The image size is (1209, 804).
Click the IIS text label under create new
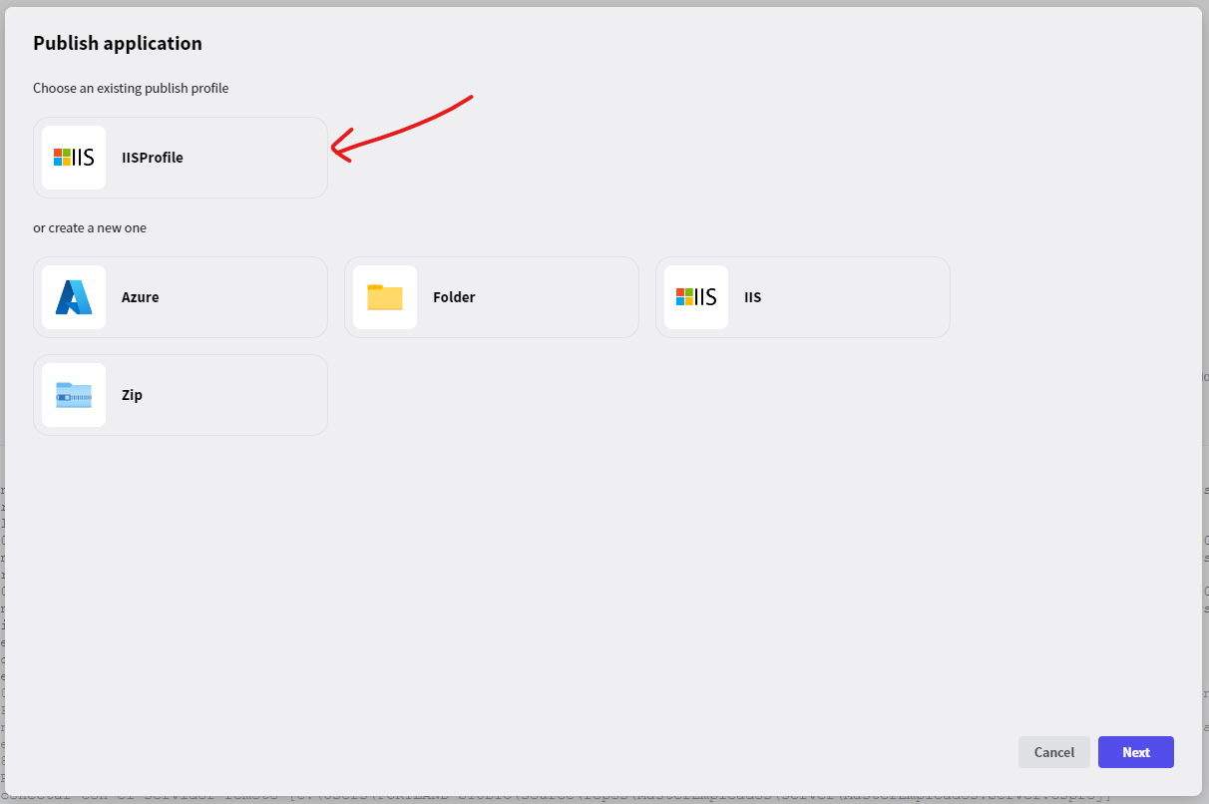coord(753,297)
